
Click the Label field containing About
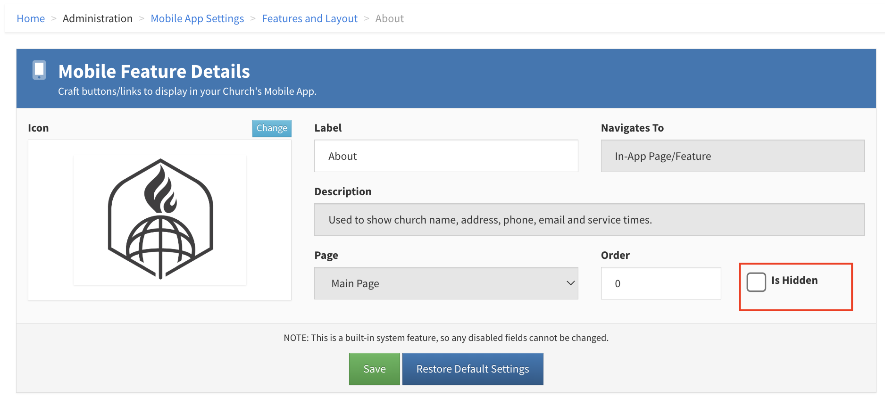click(446, 156)
